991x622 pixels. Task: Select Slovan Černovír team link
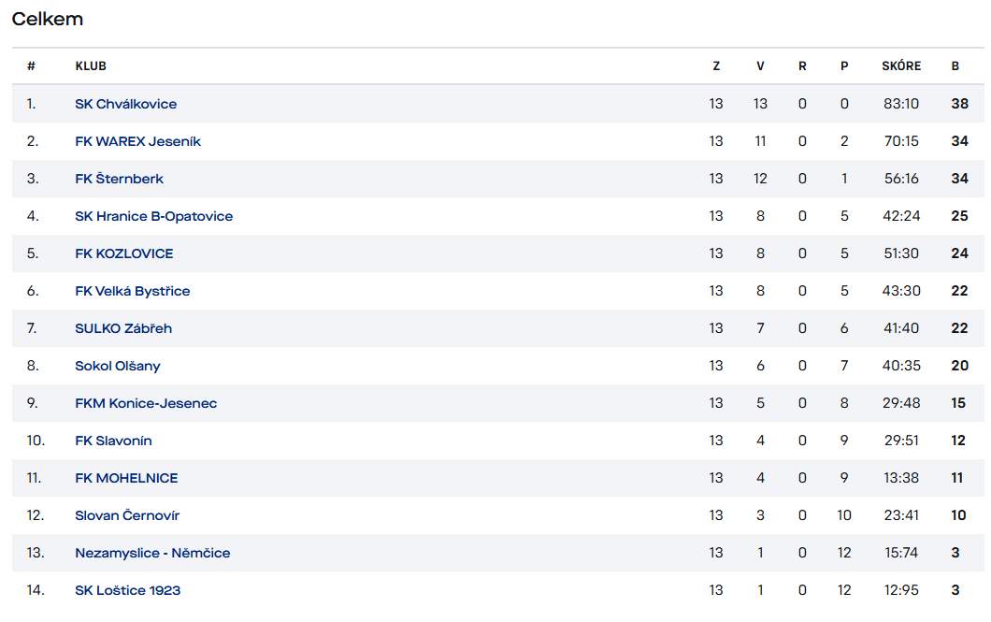coord(127,515)
